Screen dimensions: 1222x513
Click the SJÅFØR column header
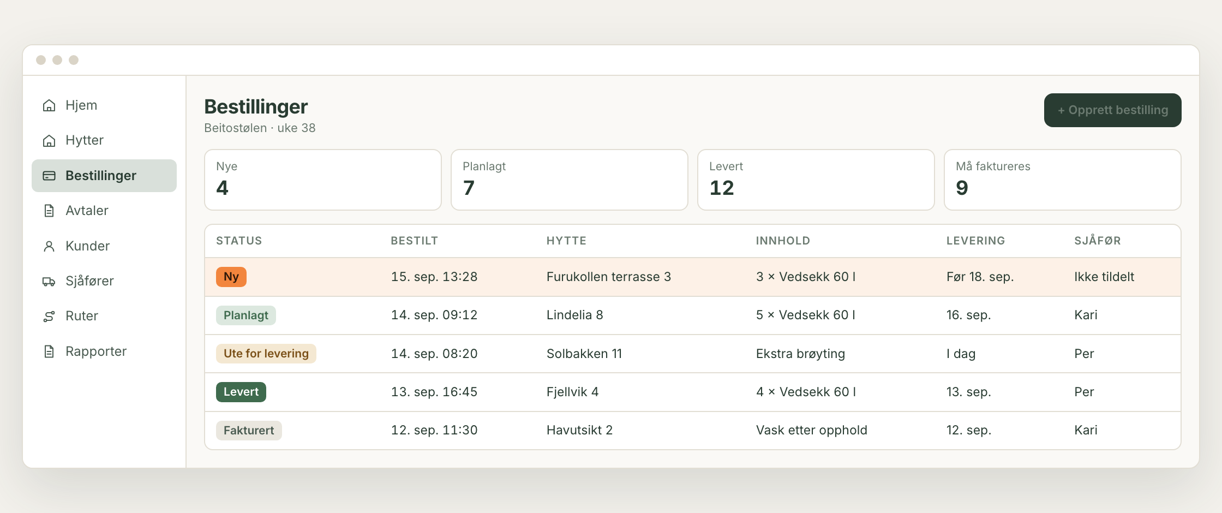[x=1098, y=241]
